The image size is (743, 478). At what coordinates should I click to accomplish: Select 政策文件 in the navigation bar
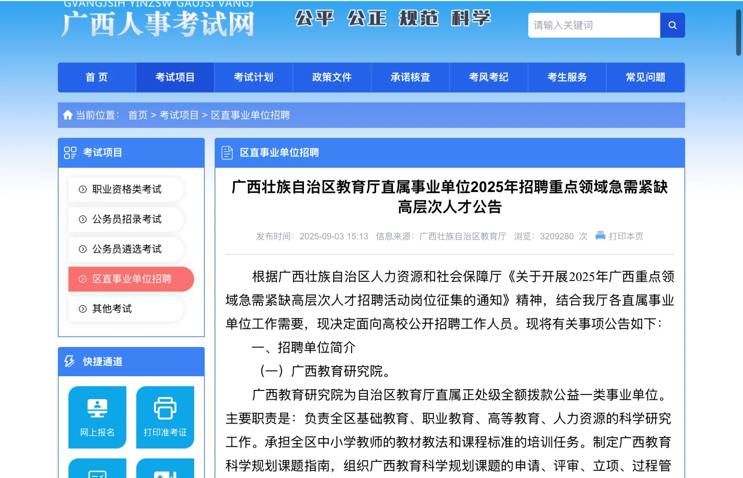coord(332,77)
